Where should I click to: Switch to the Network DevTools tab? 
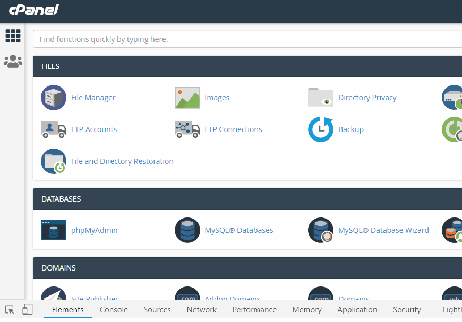(202, 310)
